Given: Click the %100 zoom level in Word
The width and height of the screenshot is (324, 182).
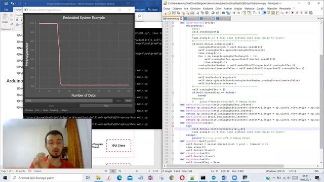Looking at the screenshot, I should pos(155,171).
